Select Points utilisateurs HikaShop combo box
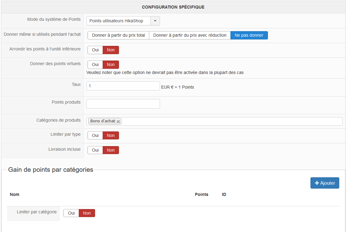 [119, 21]
